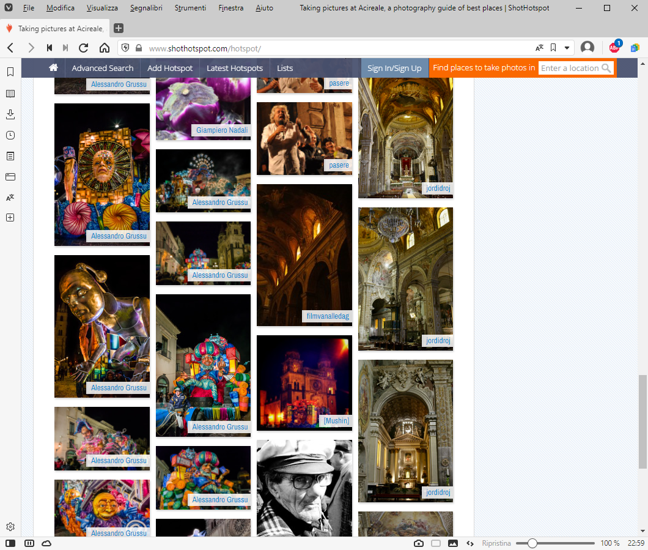648x550 pixels.
Task: View site security info via padlock
Action: tap(139, 48)
